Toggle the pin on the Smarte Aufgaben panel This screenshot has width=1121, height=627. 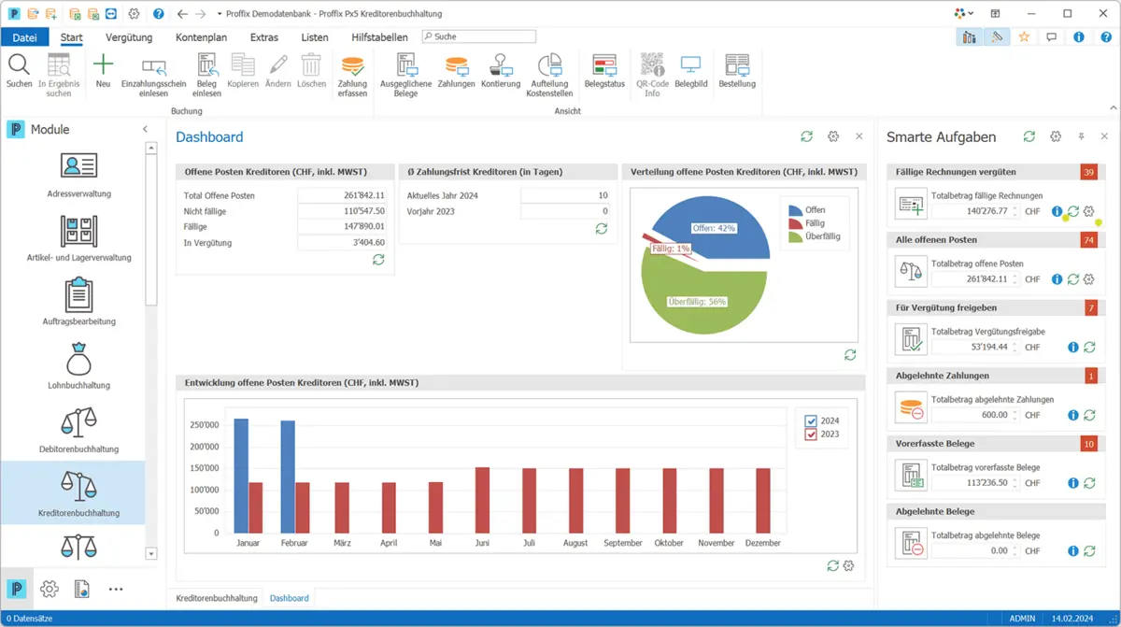pos(1081,136)
